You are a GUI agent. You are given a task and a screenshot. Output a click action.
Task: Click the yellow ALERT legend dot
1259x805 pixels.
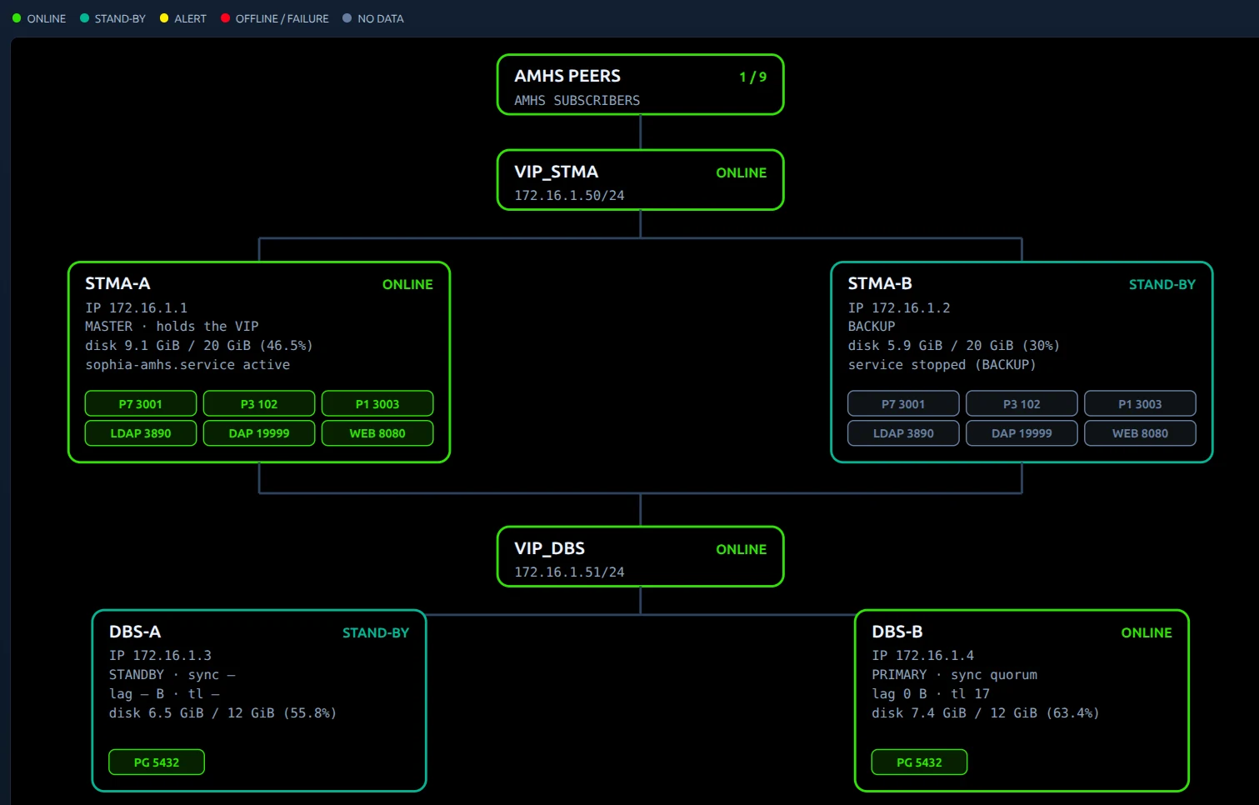point(164,18)
